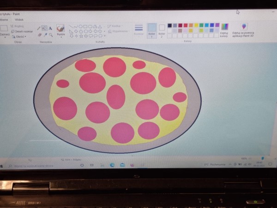This screenshot has height=208, width=277.
Task: Choose the Up arrow shape
Action: (100, 31)
